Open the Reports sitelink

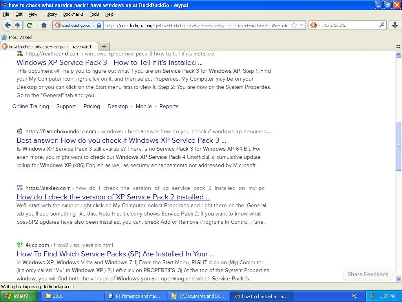pyautogui.click(x=169, y=106)
